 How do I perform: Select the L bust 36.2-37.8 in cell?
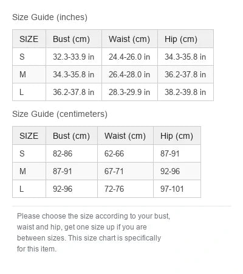(x=74, y=92)
